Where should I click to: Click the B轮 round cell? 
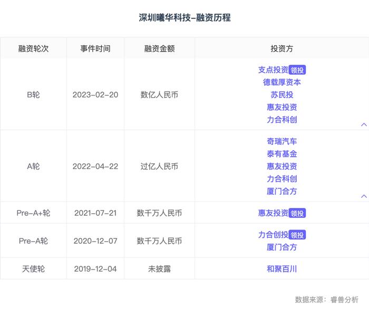tap(33, 95)
